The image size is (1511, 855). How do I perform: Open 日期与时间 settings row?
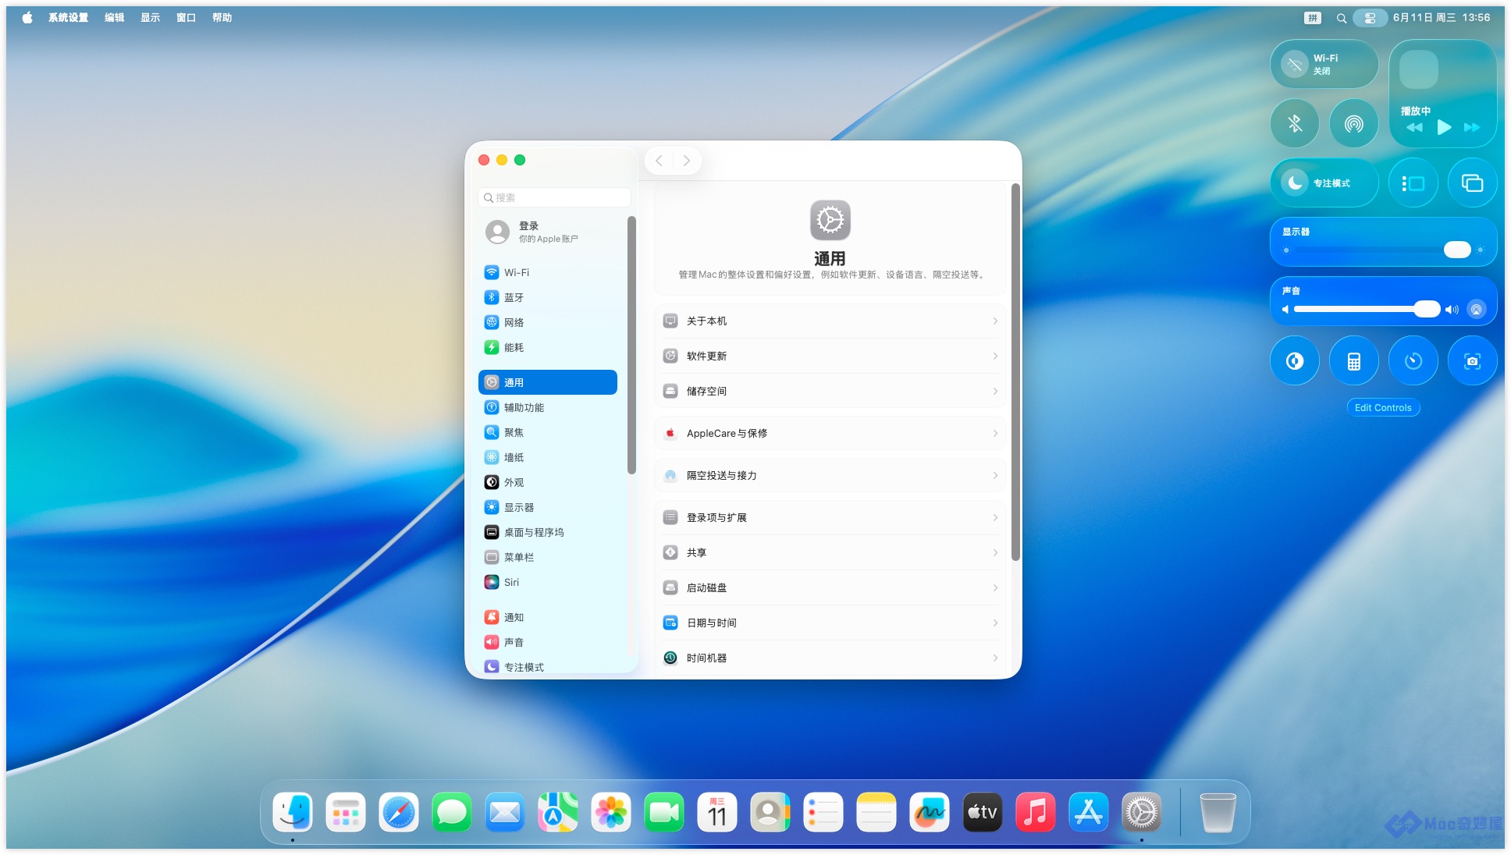point(830,623)
